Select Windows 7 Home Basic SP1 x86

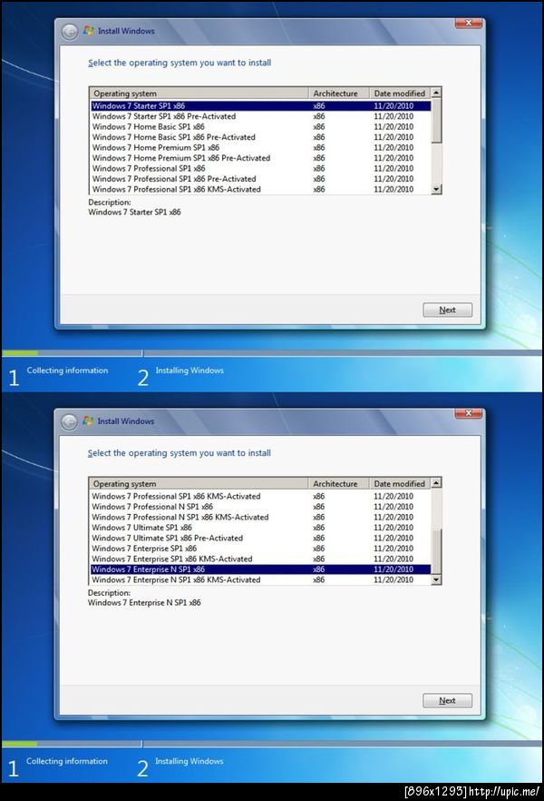point(260,127)
